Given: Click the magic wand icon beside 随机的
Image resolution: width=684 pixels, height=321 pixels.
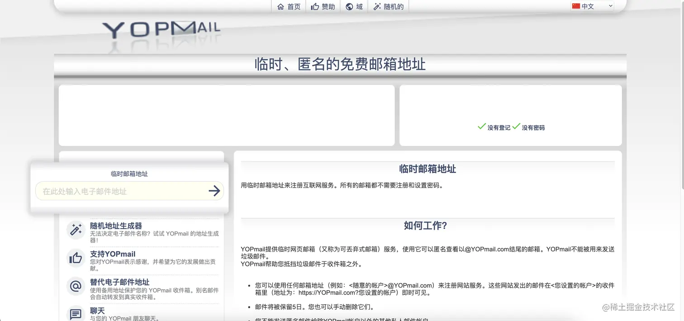Looking at the screenshot, I should point(377,7).
